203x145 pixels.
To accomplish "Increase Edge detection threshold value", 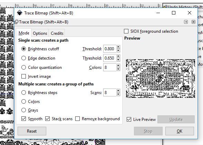I will coord(118,56).
